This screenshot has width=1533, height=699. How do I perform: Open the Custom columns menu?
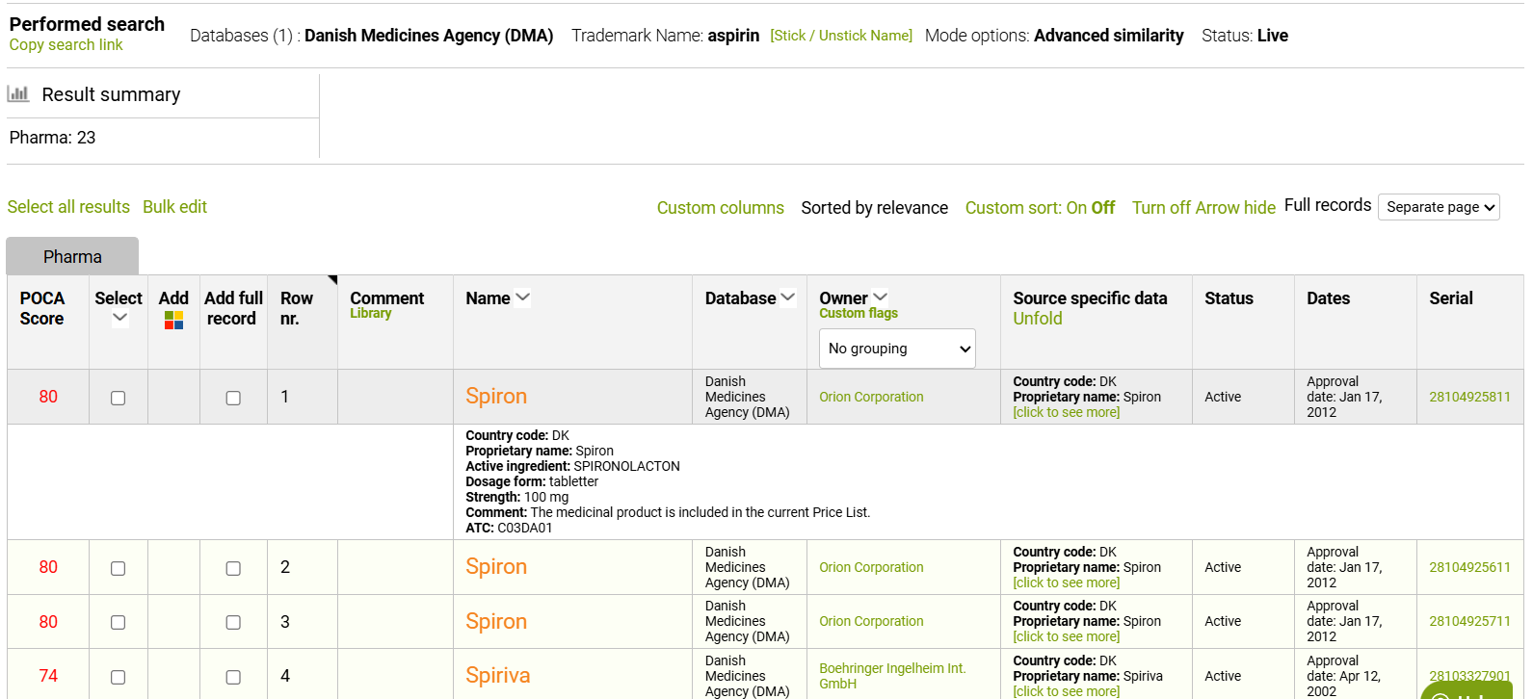point(720,208)
